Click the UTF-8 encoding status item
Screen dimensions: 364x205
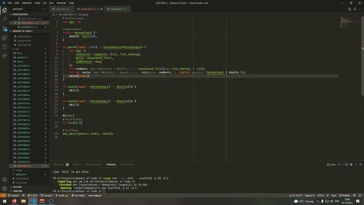[x=320, y=195]
